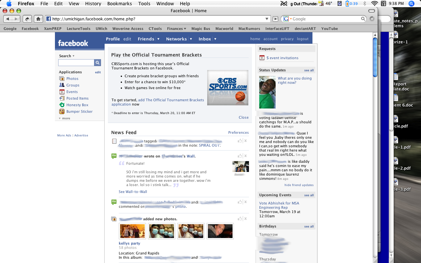
Task: Hide the Wall post story with X
Action: pyautogui.click(x=245, y=156)
